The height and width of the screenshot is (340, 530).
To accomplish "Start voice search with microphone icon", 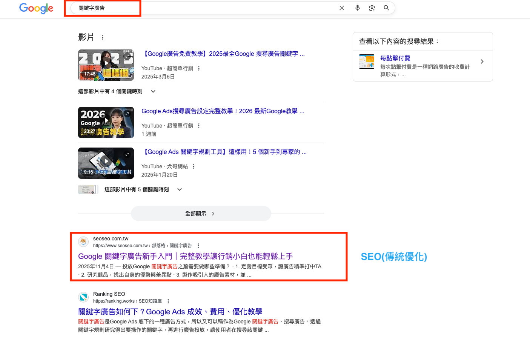I will click(357, 8).
